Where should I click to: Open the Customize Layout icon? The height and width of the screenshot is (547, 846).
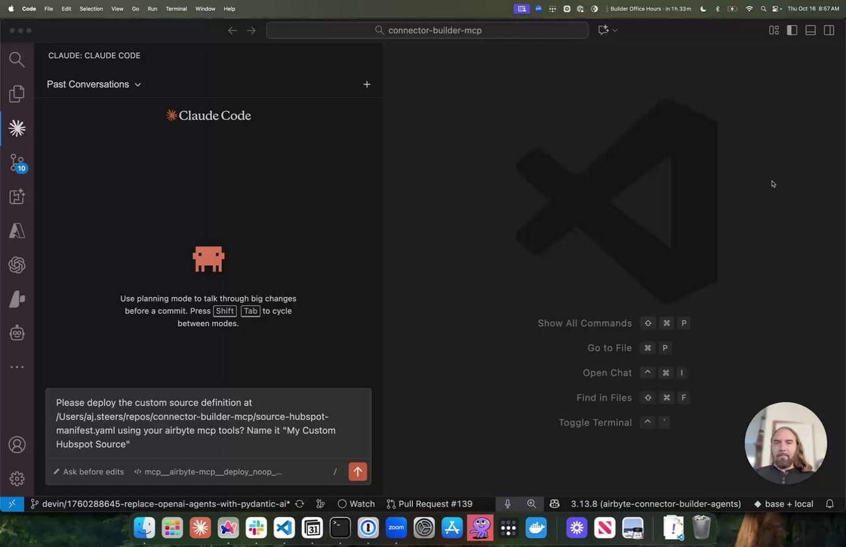[x=774, y=30]
